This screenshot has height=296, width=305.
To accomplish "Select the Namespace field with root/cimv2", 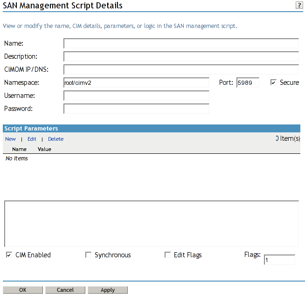I will [x=136, y=83].
